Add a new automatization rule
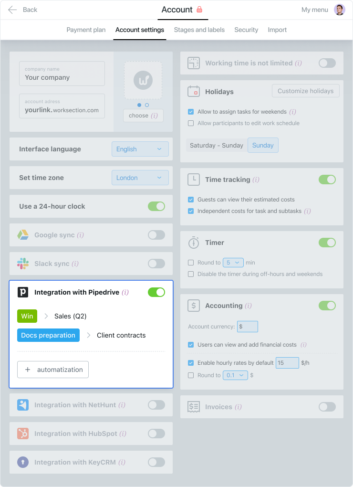Viewport: 353px width, 487px height. pyautogui.click(x=53, y=370)
